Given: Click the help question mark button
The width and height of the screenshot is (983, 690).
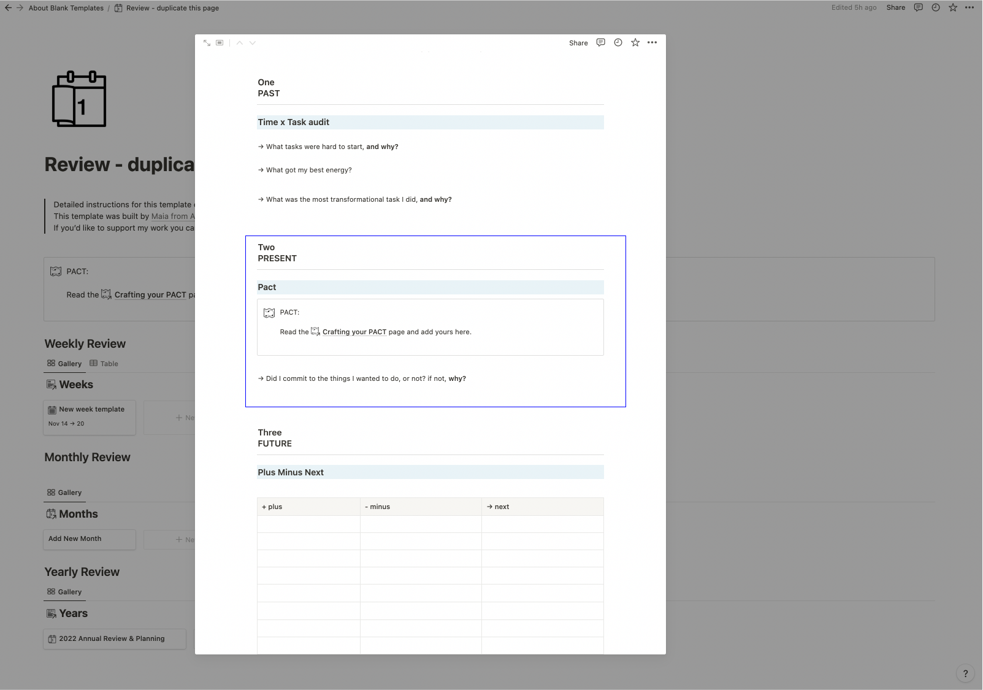Looking at the screenshot, I should pyautogui.click(x=965, y=673).
